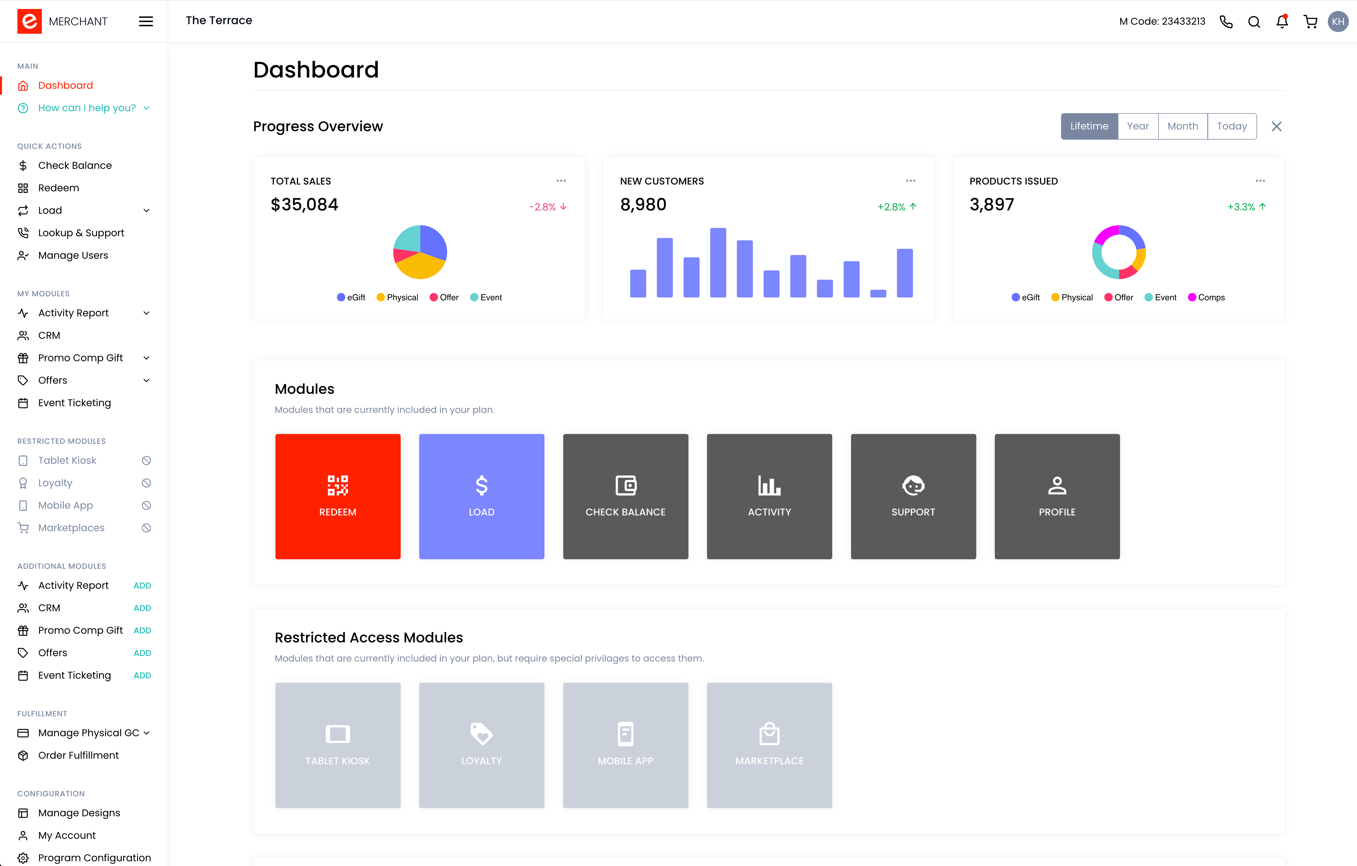Screen dimensions: 1357x866
Task: Select the Lifetime time range tab
Action: [x=1089, y=126]
